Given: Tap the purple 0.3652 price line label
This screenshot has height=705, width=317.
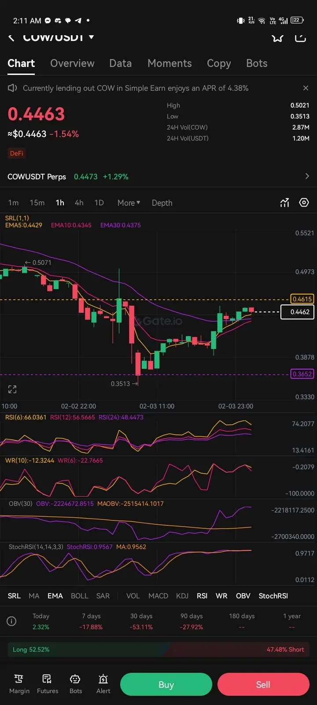Looking at the screenshot, I should point(302,374).
